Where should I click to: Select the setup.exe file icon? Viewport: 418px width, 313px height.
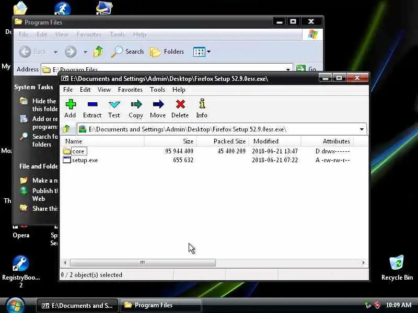click(67, 160)
